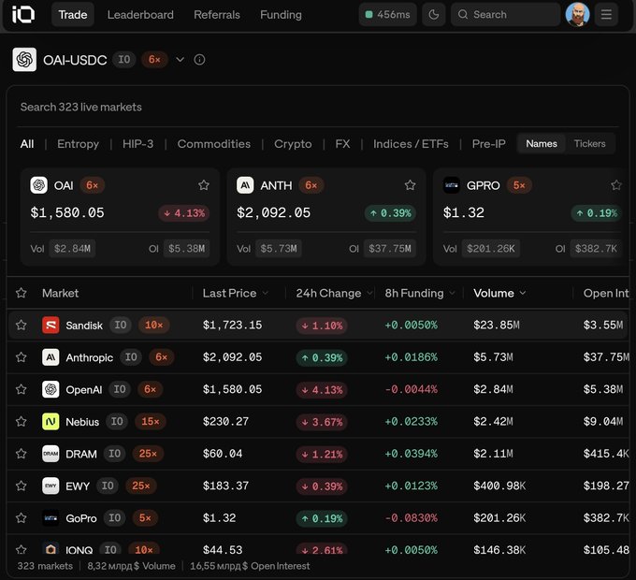Click the iO logo in the header
Image resolution: width=636 pixels, height=580 pixels.
click(x=23, y=15)
